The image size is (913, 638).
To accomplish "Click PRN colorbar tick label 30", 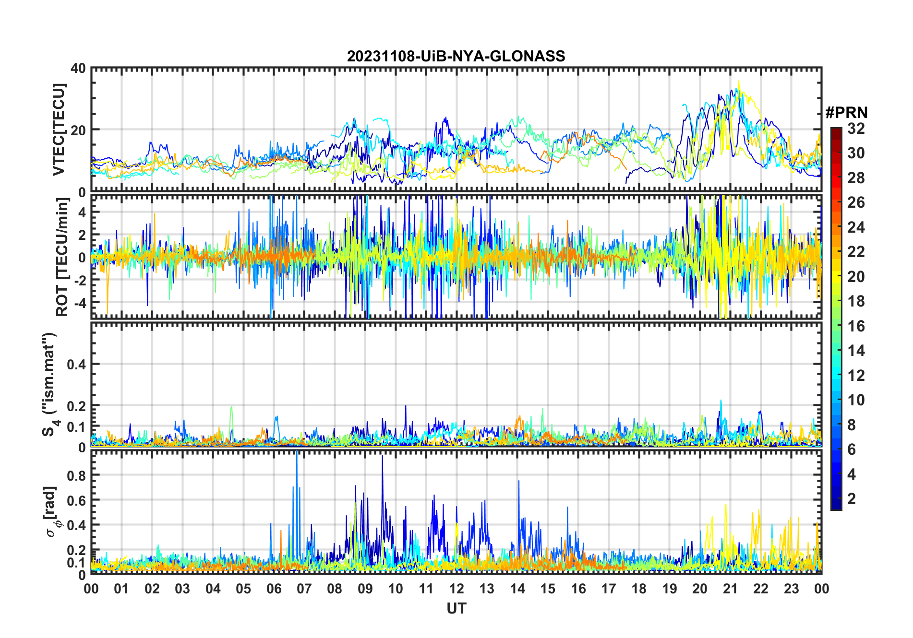I will tap(856, 153).
